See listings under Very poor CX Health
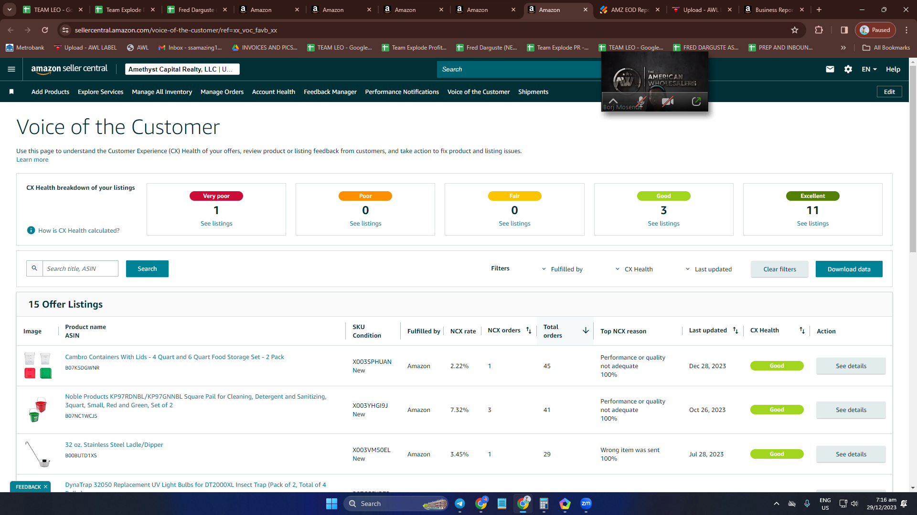The image size is (917, 515). pyautogui.click(x=216, y=223)
